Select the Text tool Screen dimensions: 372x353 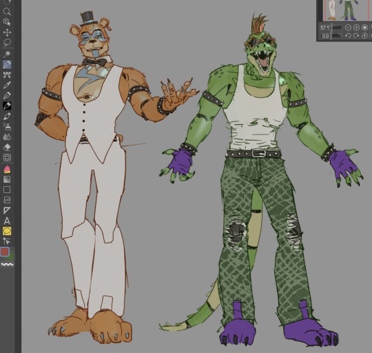tap(7, 221)
